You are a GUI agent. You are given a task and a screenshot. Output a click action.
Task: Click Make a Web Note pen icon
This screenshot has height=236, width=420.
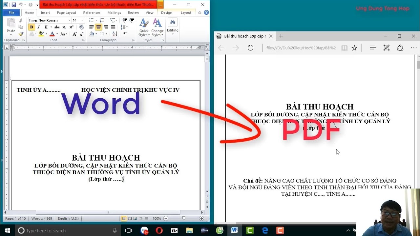click(x=387, y=48)
